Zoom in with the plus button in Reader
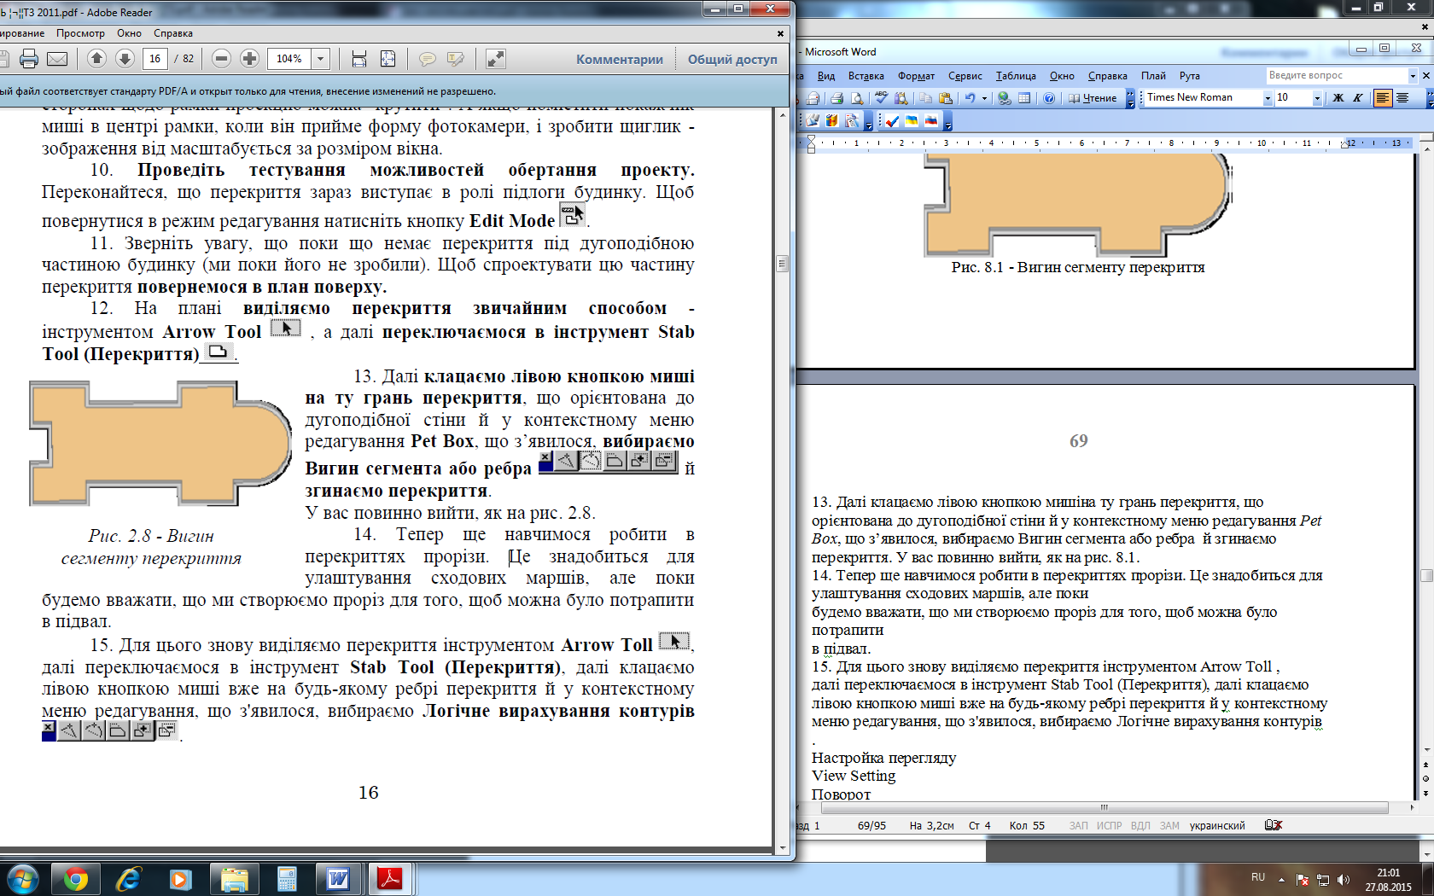Image resolution: width=1434 pixels, height=896 pixels. point(249,58)
